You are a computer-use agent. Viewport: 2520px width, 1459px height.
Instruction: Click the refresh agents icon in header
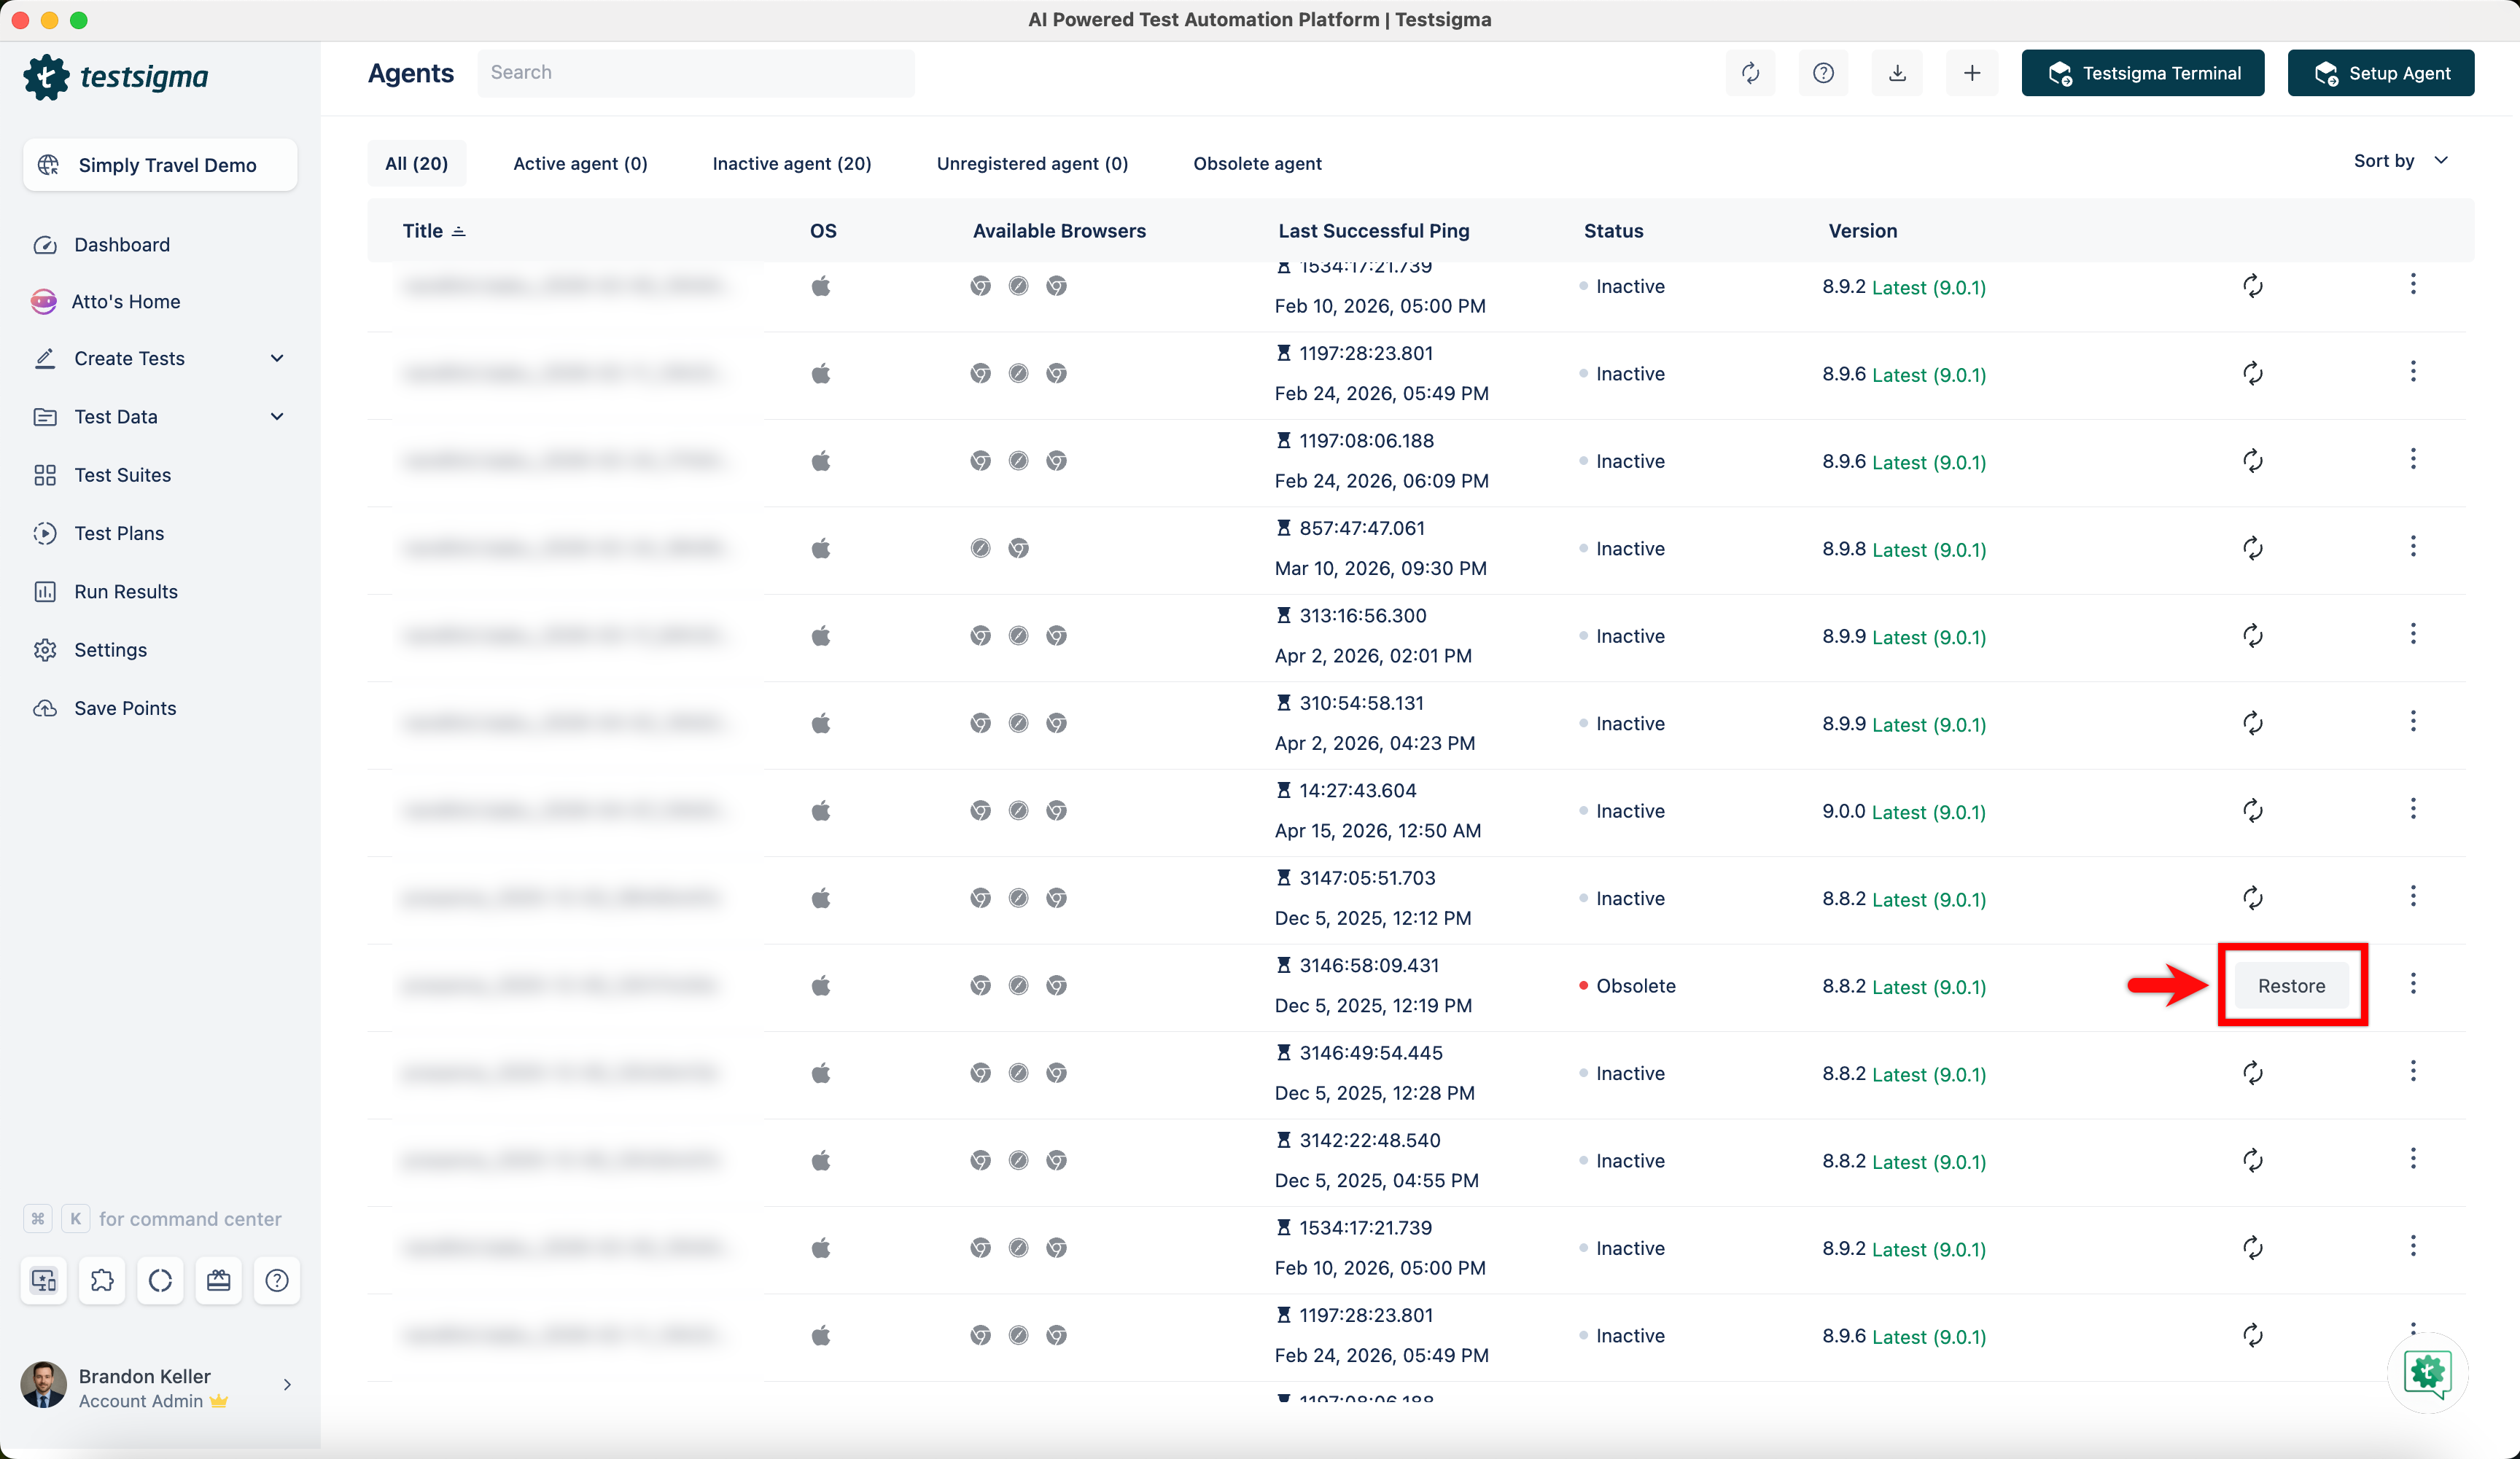1750,73
